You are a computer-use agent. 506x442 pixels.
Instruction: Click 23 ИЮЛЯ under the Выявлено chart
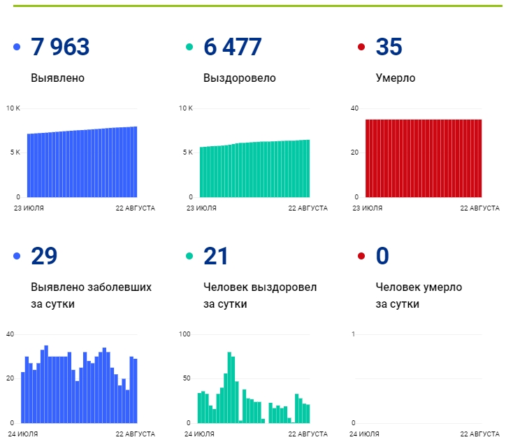(29, 208)
